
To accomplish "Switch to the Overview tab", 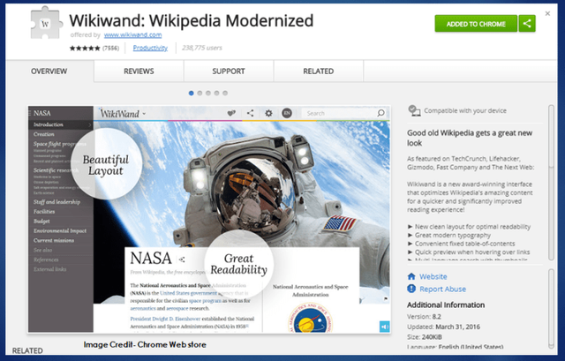I will click(x=49, y=71).
